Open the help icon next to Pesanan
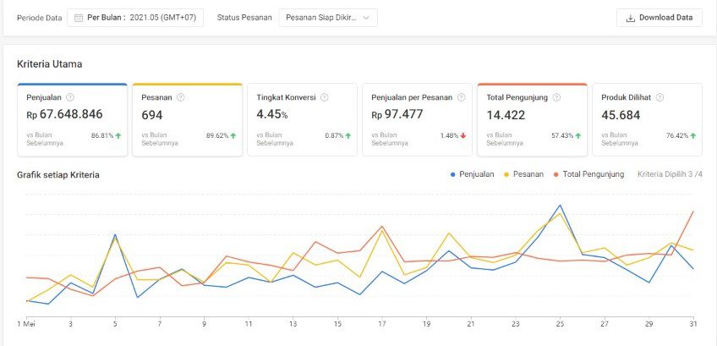This screenshot has height=346, width=717. 181,97
